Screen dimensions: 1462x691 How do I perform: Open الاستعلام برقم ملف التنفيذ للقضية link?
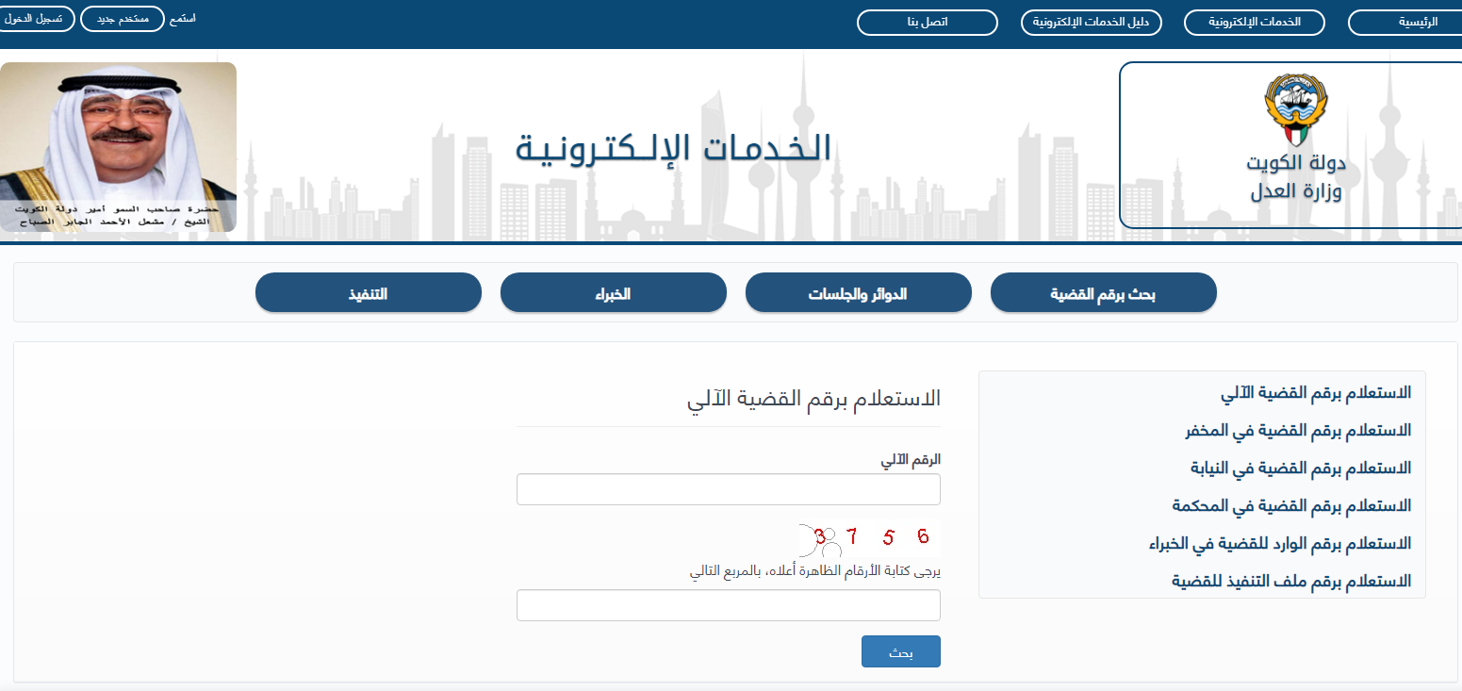pos(1291,581)
